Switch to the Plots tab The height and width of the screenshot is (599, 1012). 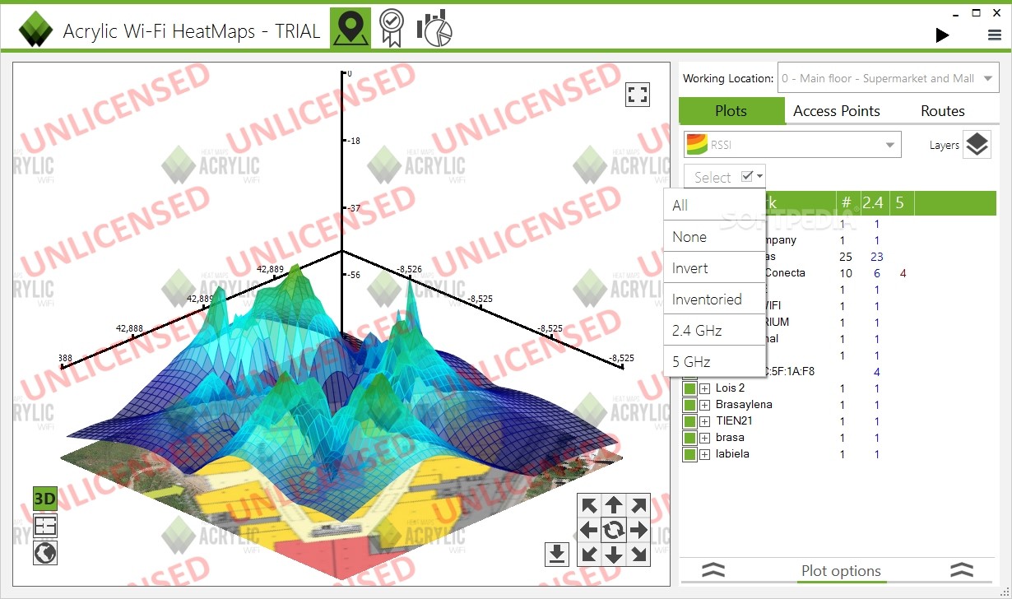731,110
